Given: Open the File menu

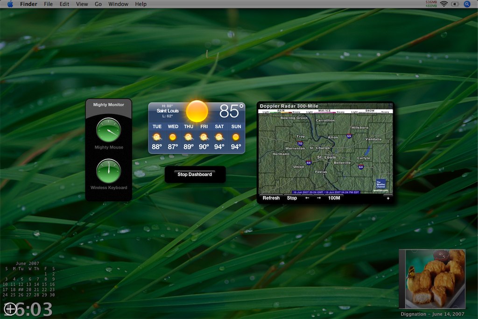Looking at the screenshot, I should 48,4.
